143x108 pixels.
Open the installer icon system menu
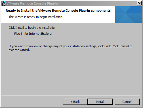click(x=4, y=3)
